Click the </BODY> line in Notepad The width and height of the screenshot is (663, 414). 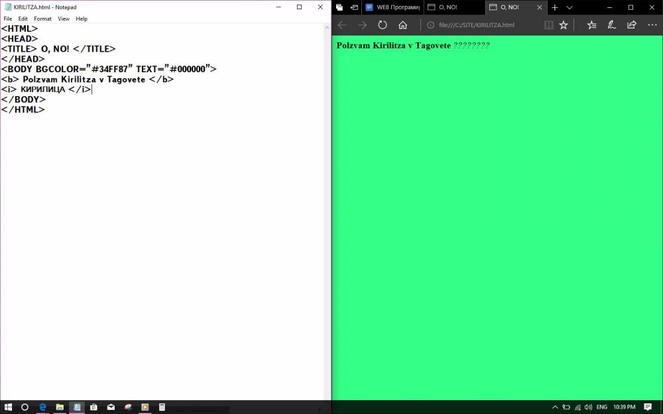point(23,99)
